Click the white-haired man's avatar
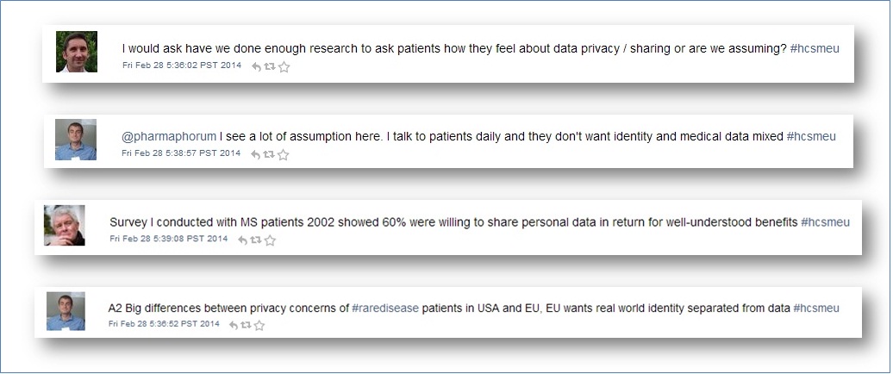Image resolution: width=893 pixels, height=374 pixels. point(65,226)
